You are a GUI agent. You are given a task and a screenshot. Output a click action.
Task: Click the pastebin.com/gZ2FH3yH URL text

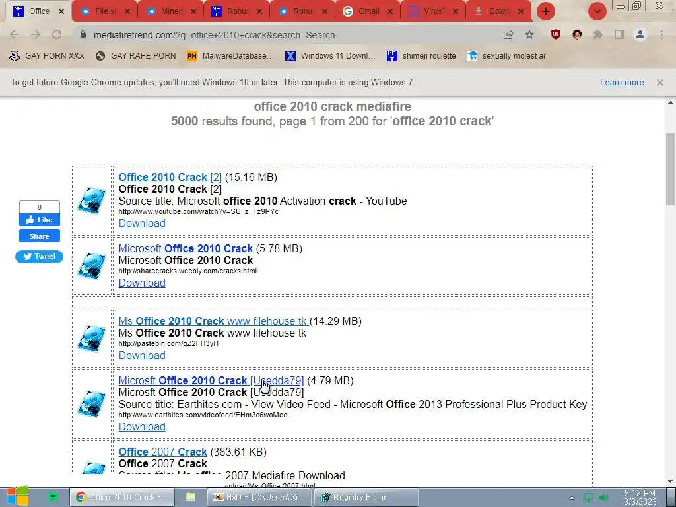point(168,343)
